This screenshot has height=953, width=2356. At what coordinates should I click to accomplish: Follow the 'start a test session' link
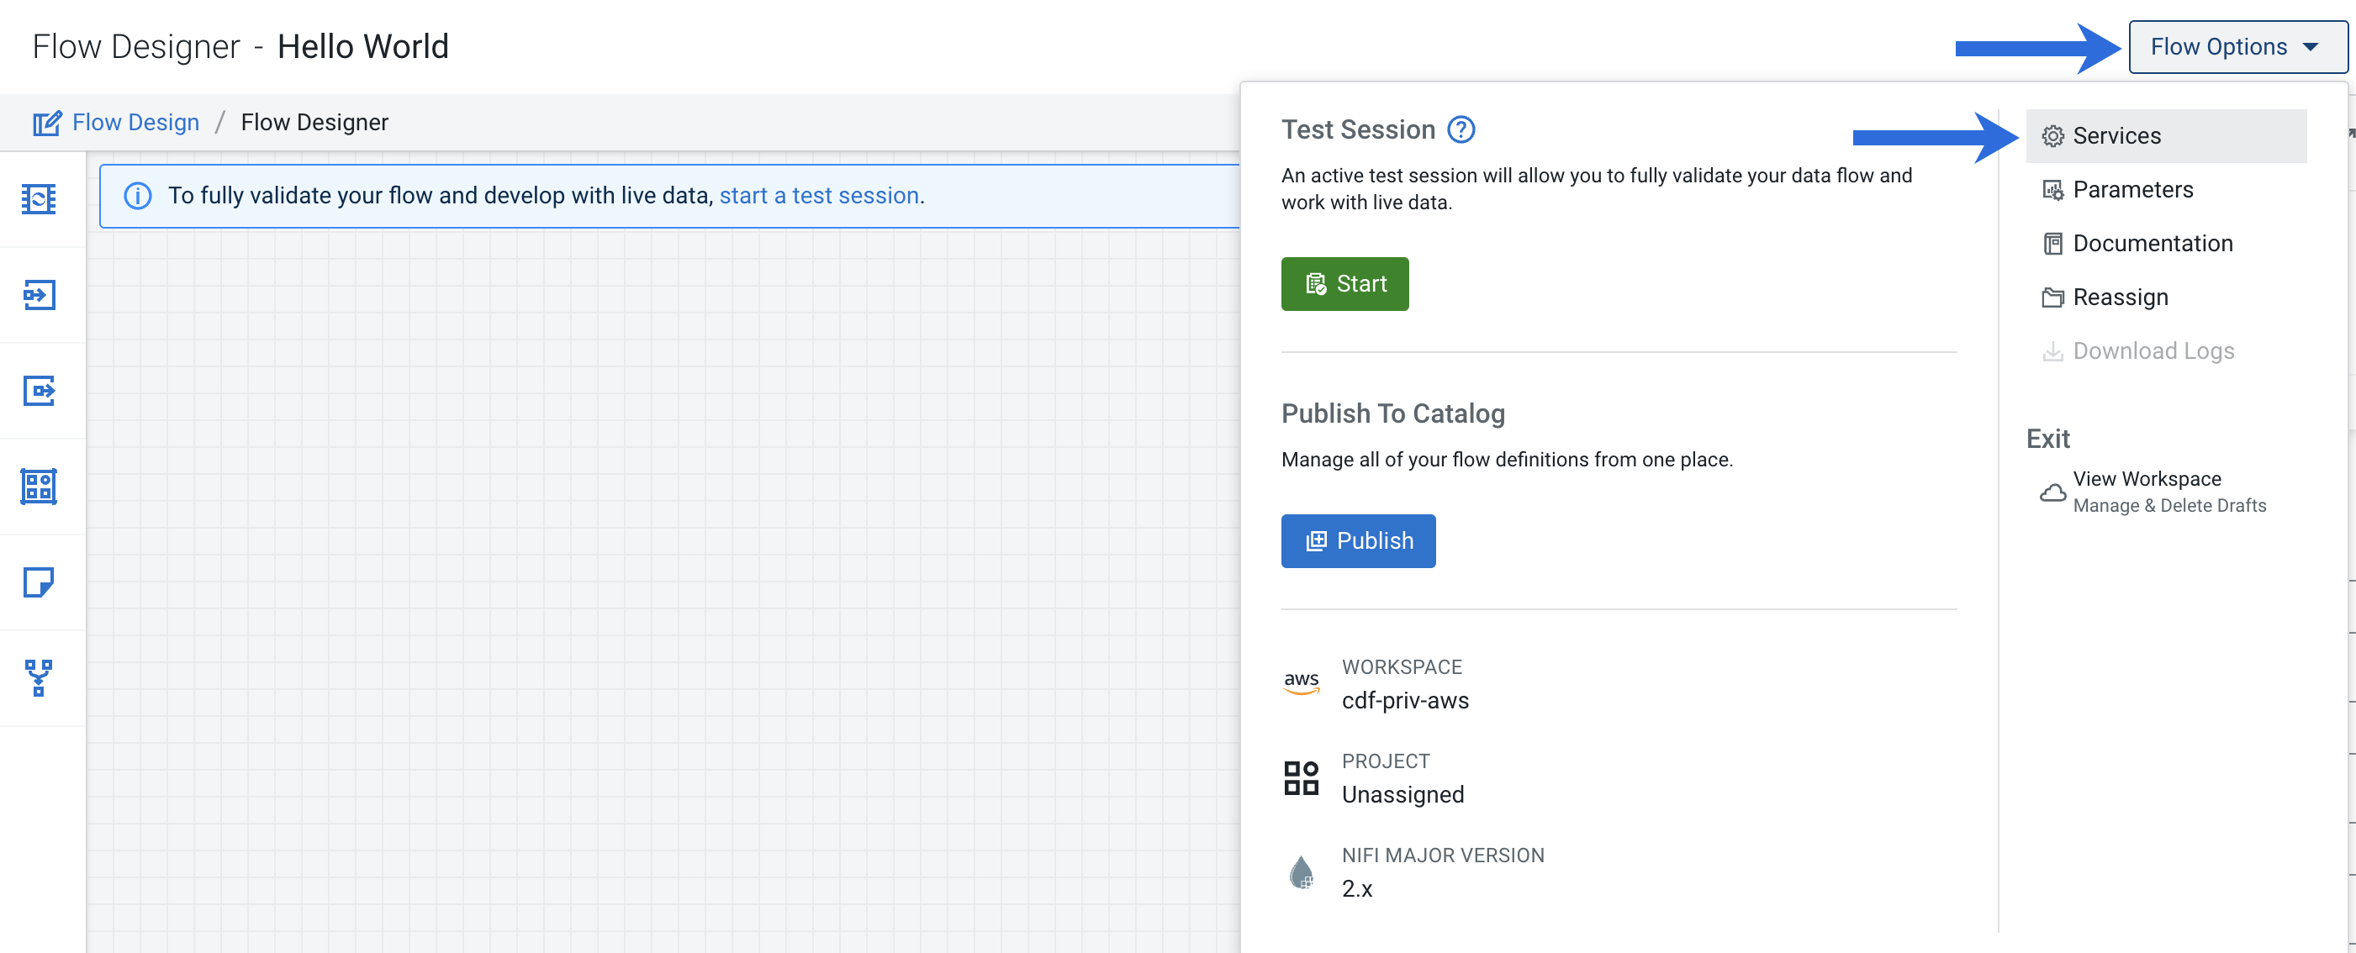(x=819, y=196)
